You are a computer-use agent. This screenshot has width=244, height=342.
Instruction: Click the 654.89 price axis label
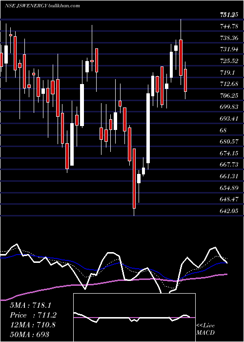(x=229, y=188)
